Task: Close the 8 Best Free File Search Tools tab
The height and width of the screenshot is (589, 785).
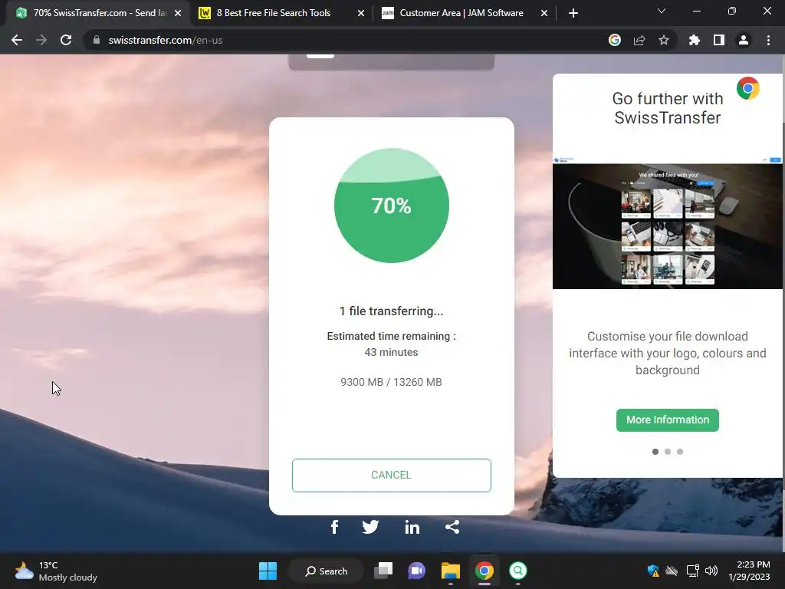Action: pyautogui.click(x=361, y=13)
